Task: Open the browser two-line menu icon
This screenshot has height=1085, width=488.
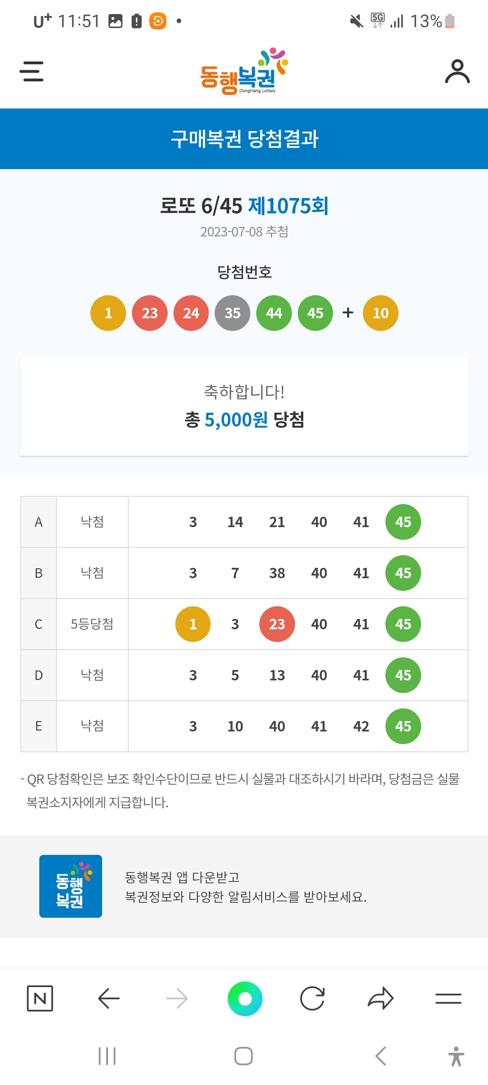Action: tap(448, 998)
